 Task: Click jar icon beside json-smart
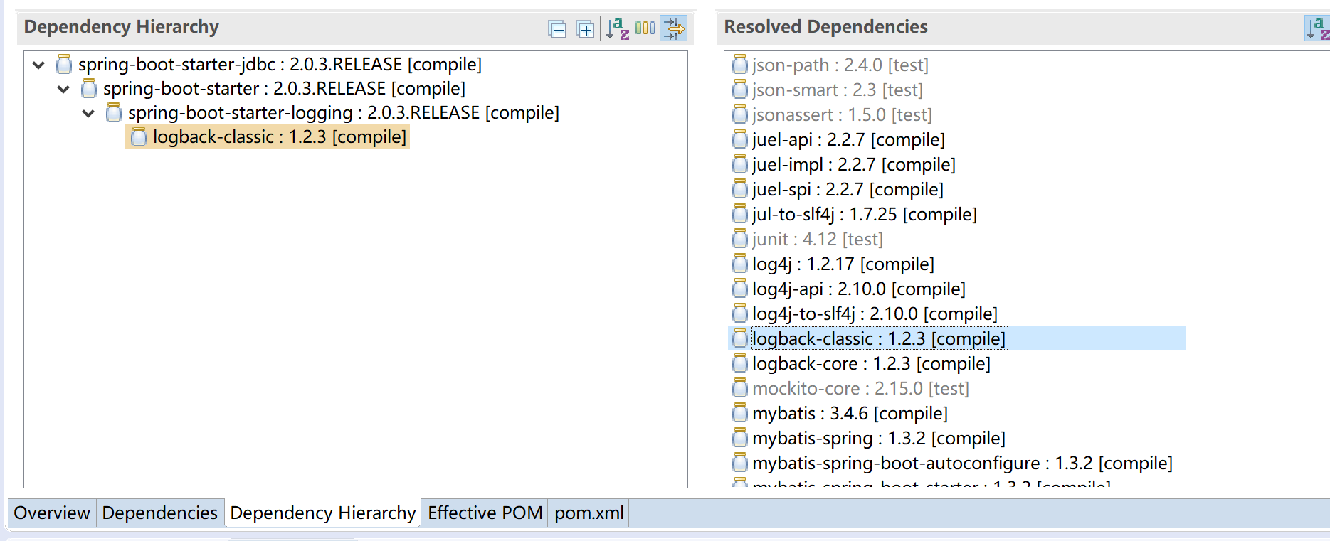740,90
